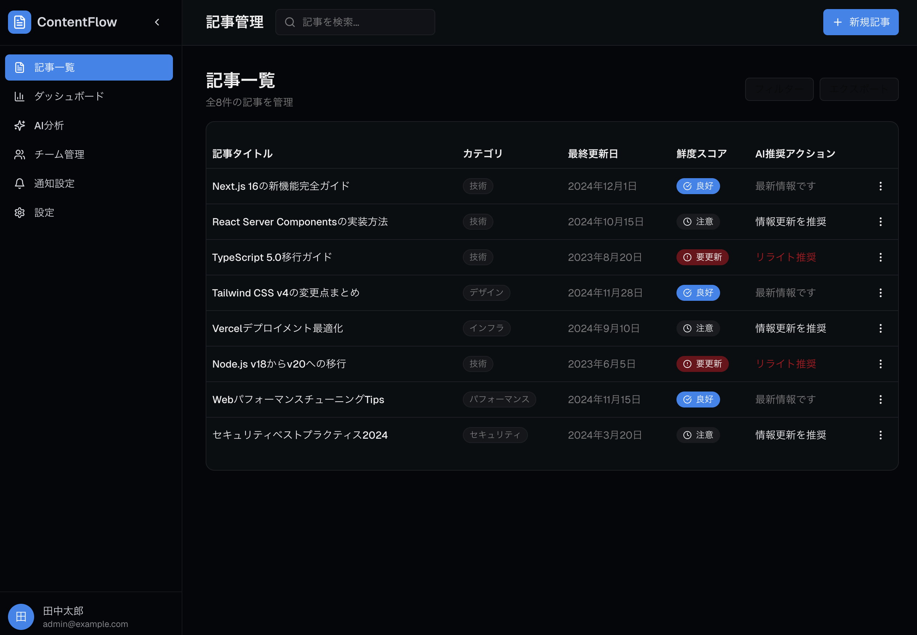Click the 通知設定 bell icon
This screenshot has width=917, height=635.
click(20, 183)
